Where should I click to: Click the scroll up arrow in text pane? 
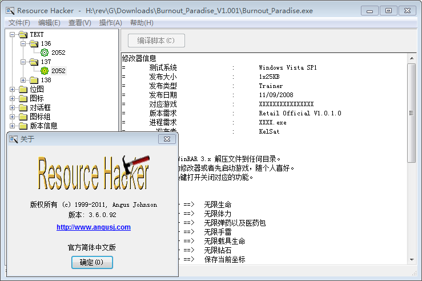(412, 58)
